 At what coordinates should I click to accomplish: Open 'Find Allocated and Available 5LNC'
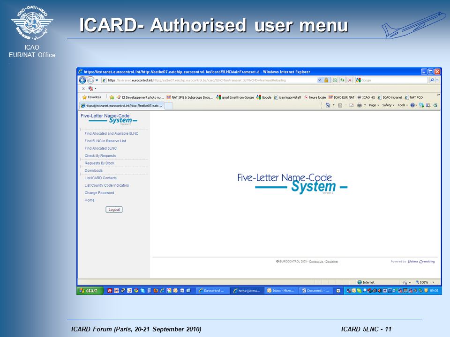click(x=112, y=133)
